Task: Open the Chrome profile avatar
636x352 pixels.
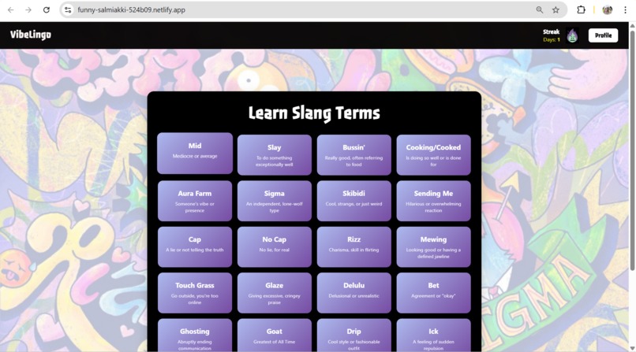Action: coord(608,9)
